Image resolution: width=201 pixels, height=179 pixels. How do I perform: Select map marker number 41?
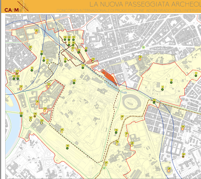coord(106,165)
